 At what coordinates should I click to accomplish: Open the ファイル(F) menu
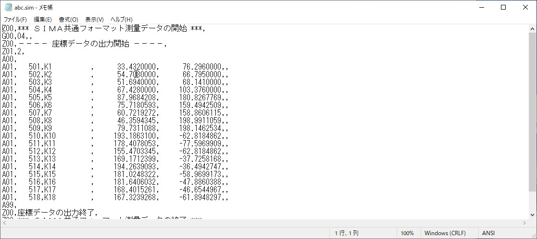point(15,19)
